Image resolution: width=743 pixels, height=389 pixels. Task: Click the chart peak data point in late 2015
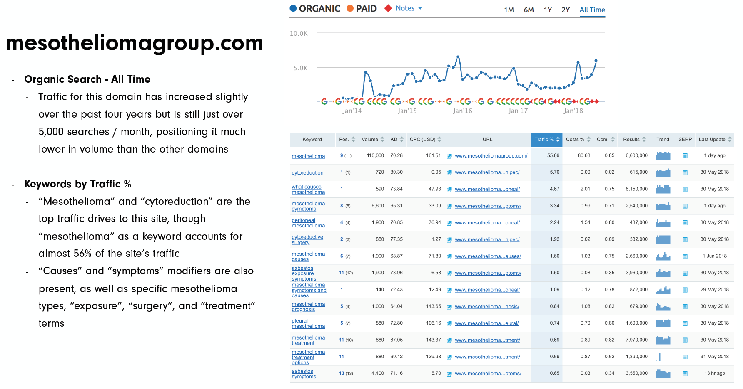458,57
